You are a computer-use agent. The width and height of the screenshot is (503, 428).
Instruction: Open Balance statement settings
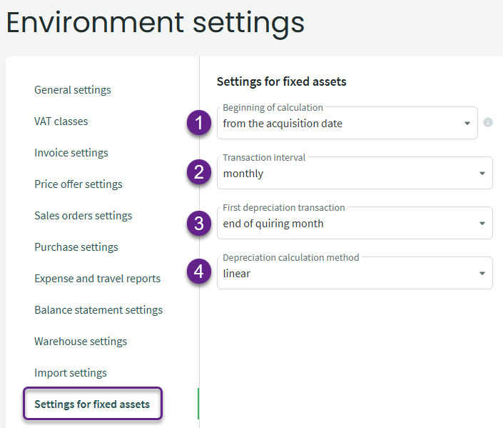point(98,310)
